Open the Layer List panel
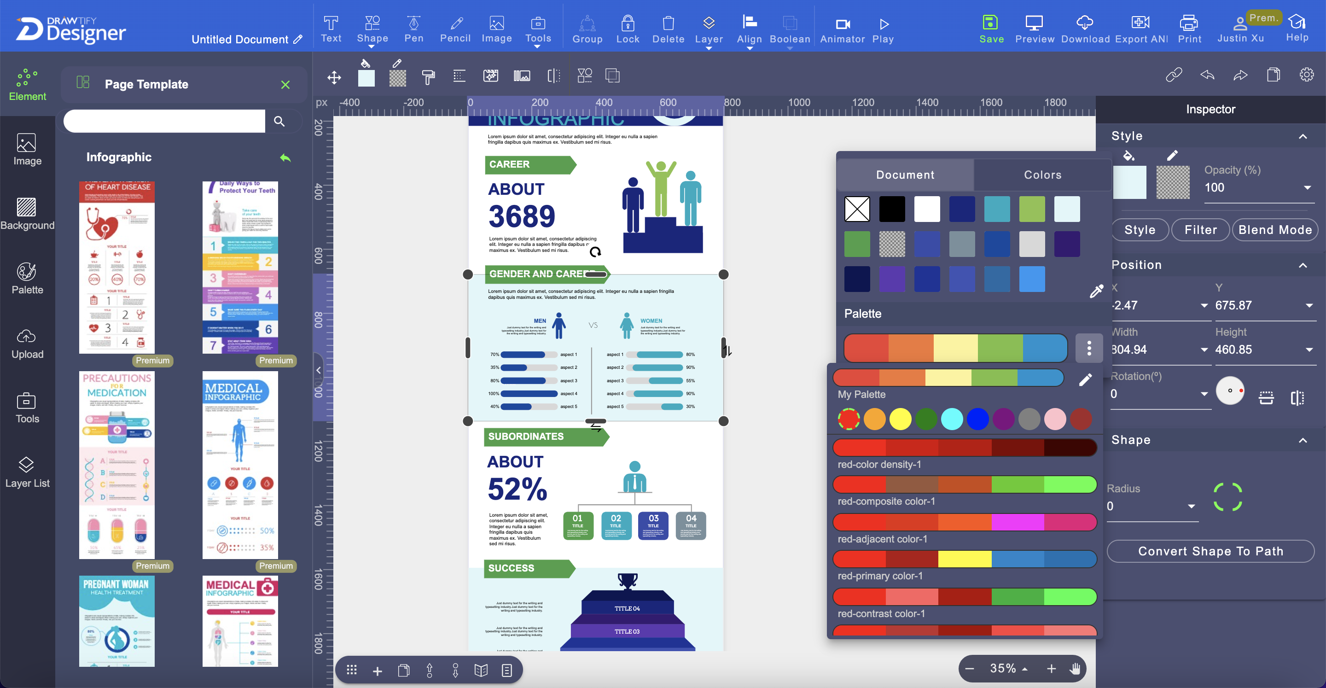The width and height of the screenshot is (1326, 688). tap(27, 470)
